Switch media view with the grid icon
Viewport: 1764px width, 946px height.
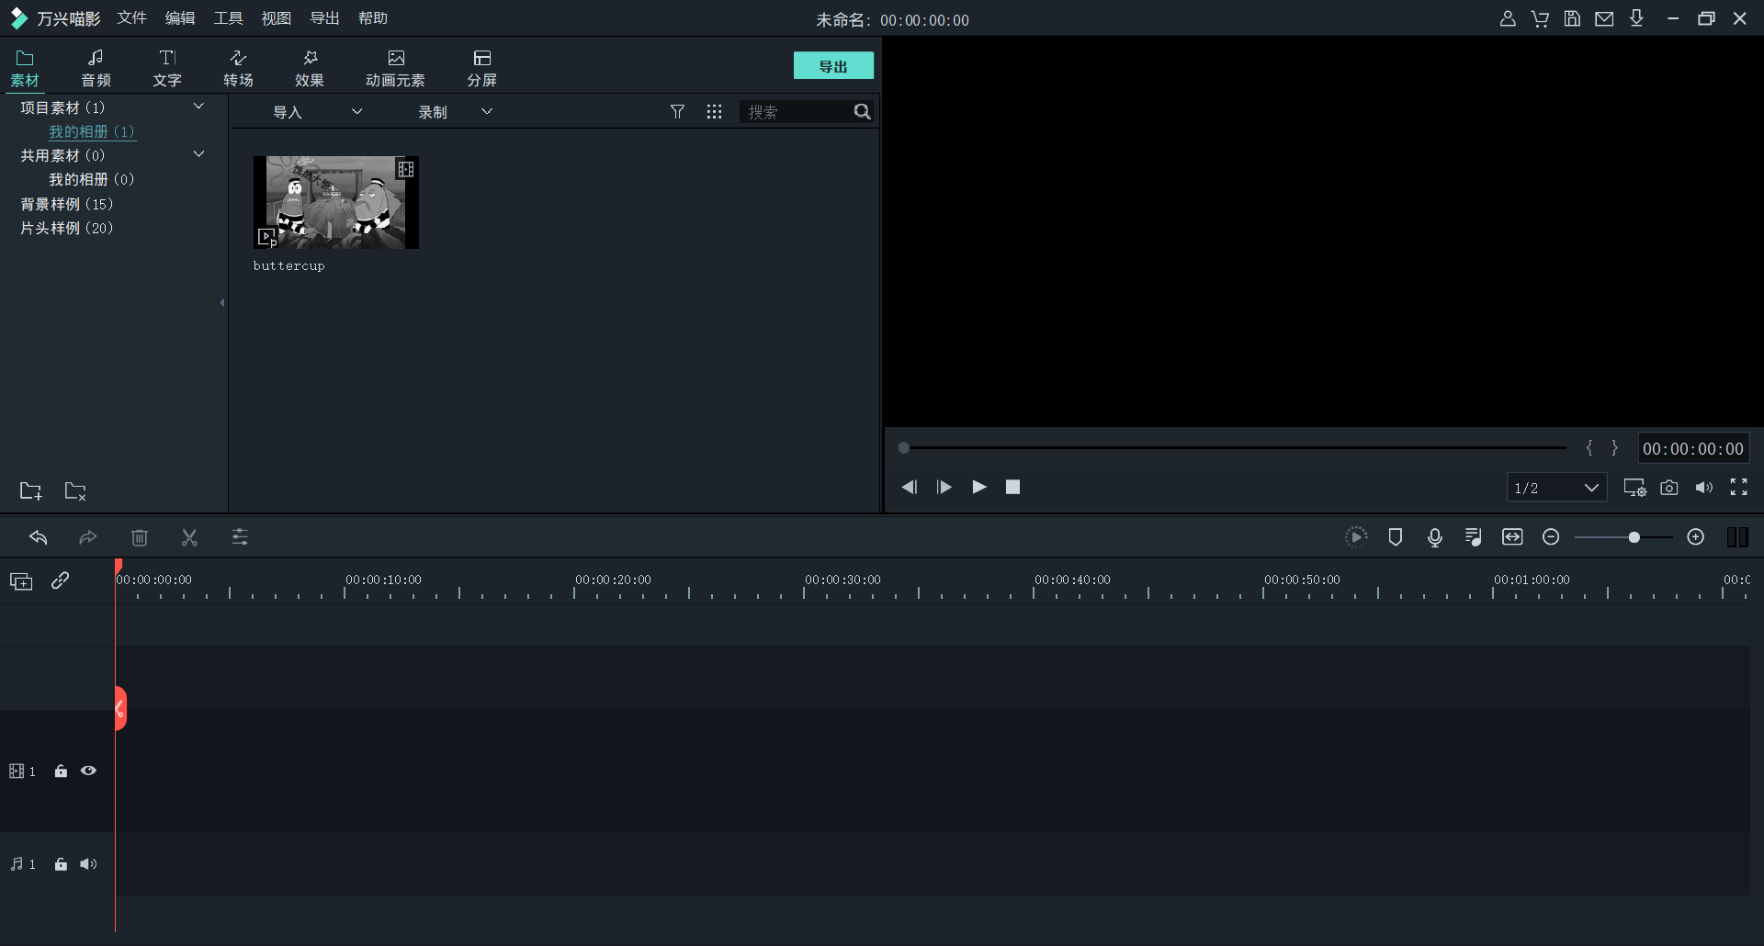[x=714, y=112]
